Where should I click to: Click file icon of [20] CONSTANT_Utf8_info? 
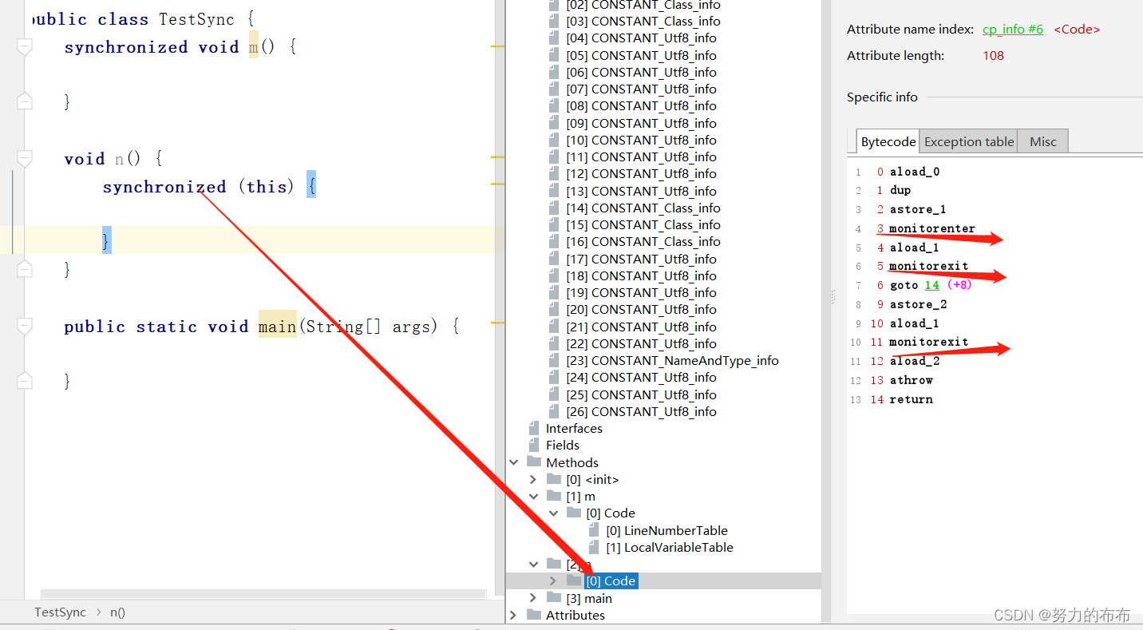click(554, 309)
